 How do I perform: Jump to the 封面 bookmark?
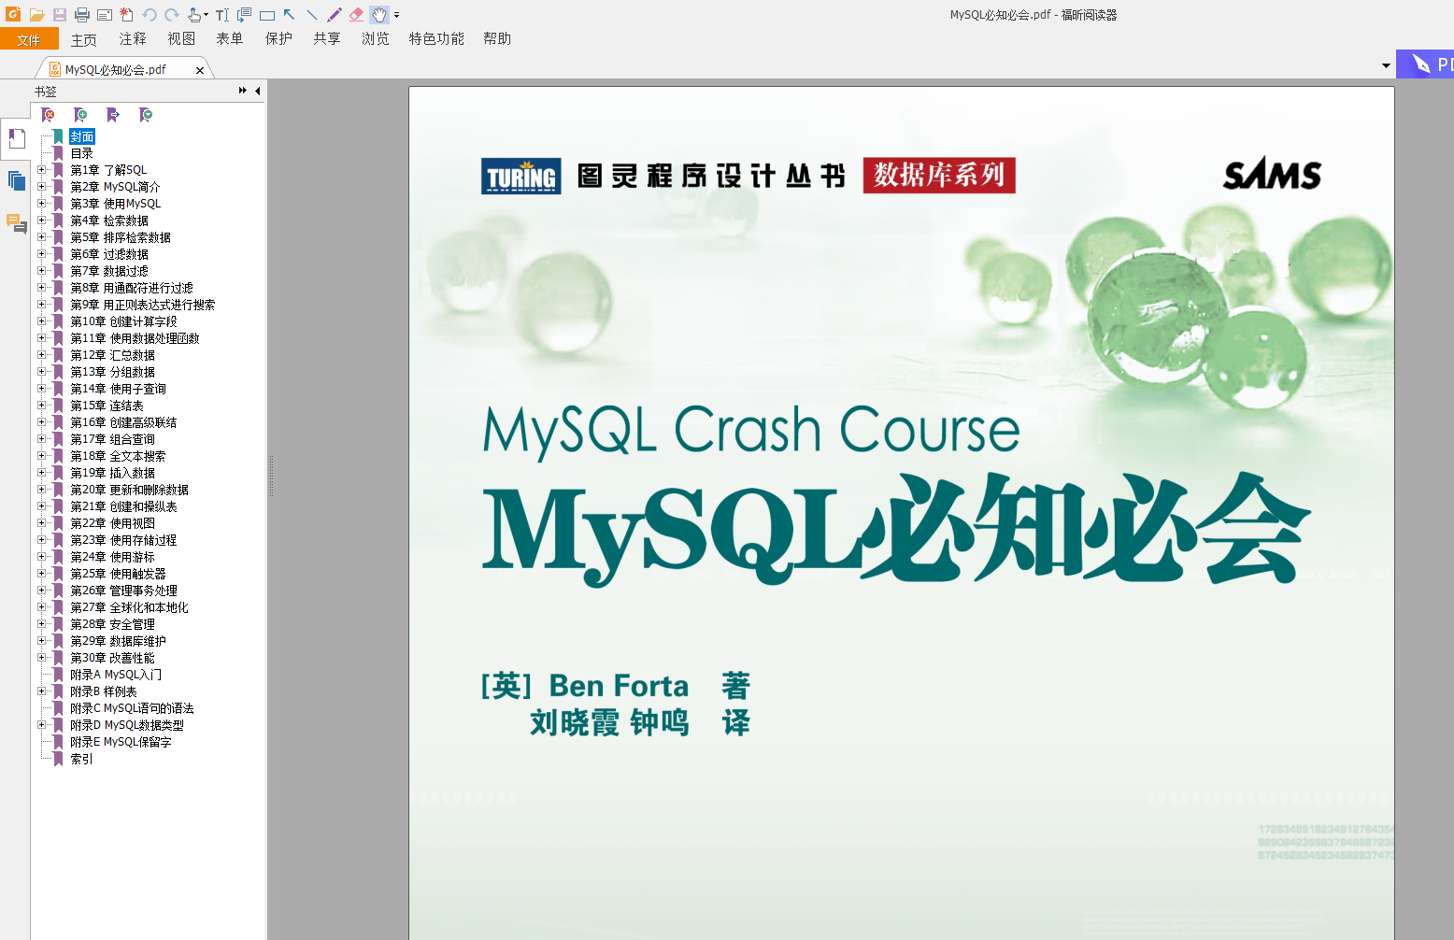click(x=82, y=136)
